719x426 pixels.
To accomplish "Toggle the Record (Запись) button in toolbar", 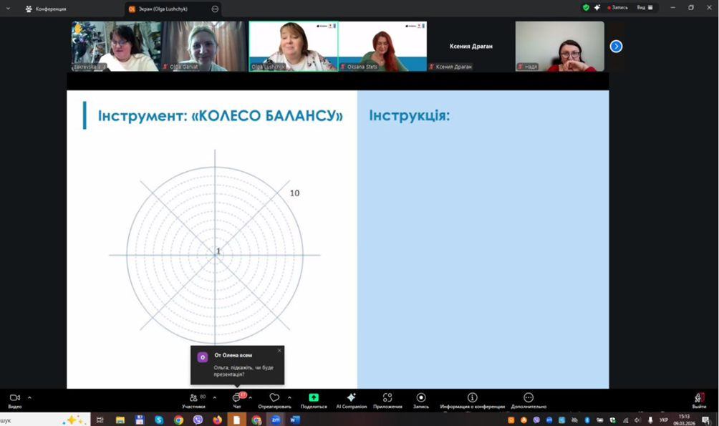I will (x=421, y=397).
